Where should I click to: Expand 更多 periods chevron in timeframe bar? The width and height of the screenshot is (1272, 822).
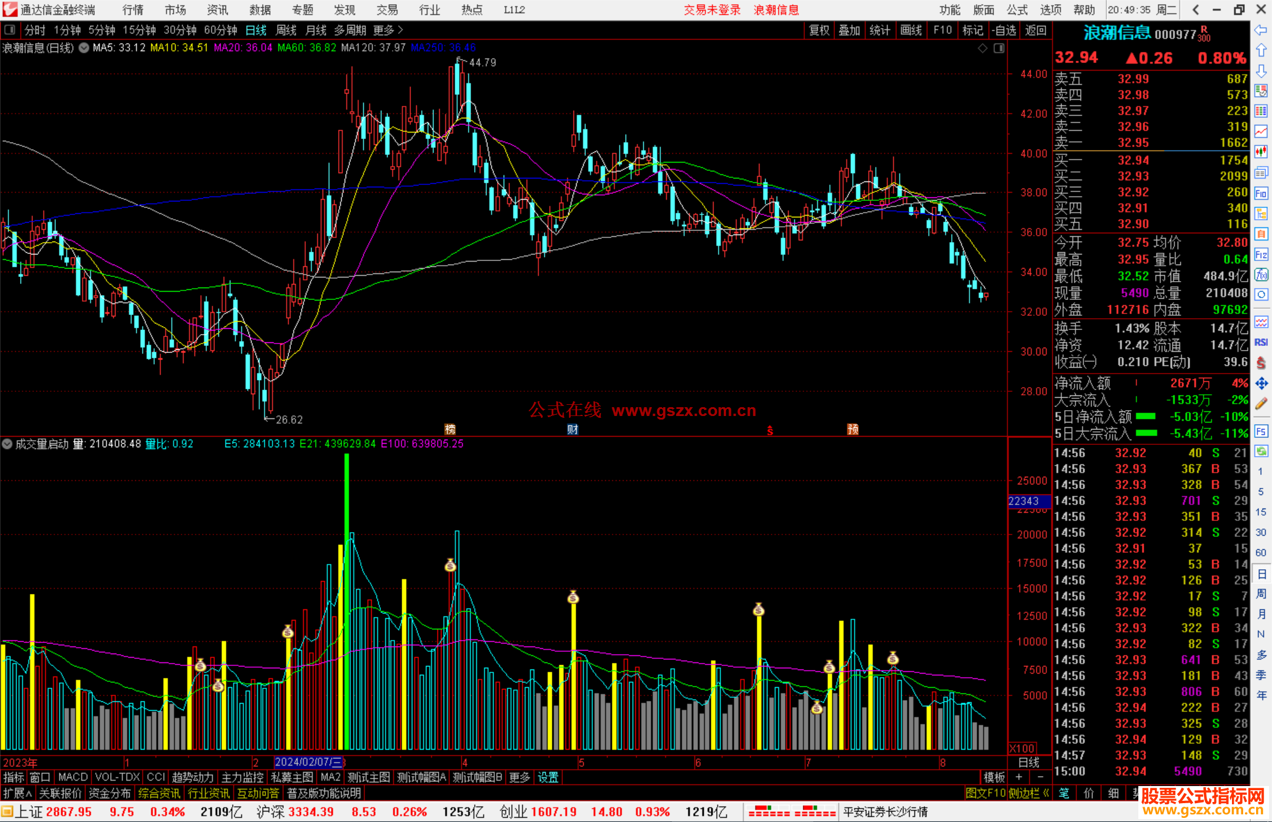(x=400, y=30)
